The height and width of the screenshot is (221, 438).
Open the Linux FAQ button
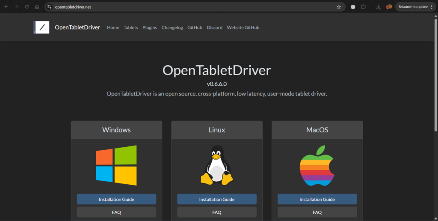[216, 212]
